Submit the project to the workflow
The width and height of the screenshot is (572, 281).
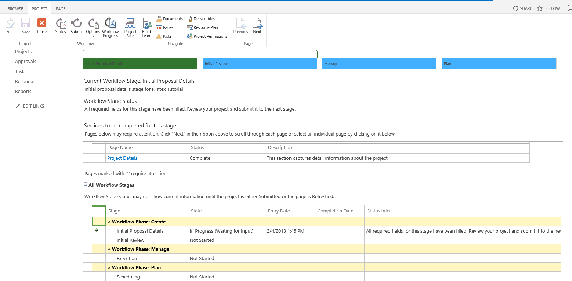[77, 26]
